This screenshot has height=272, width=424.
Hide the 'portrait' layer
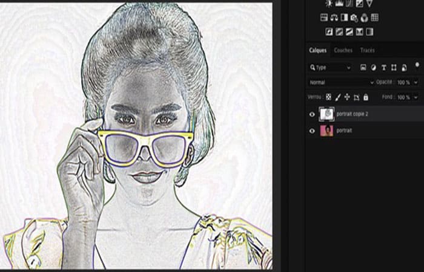coord(312,131)
